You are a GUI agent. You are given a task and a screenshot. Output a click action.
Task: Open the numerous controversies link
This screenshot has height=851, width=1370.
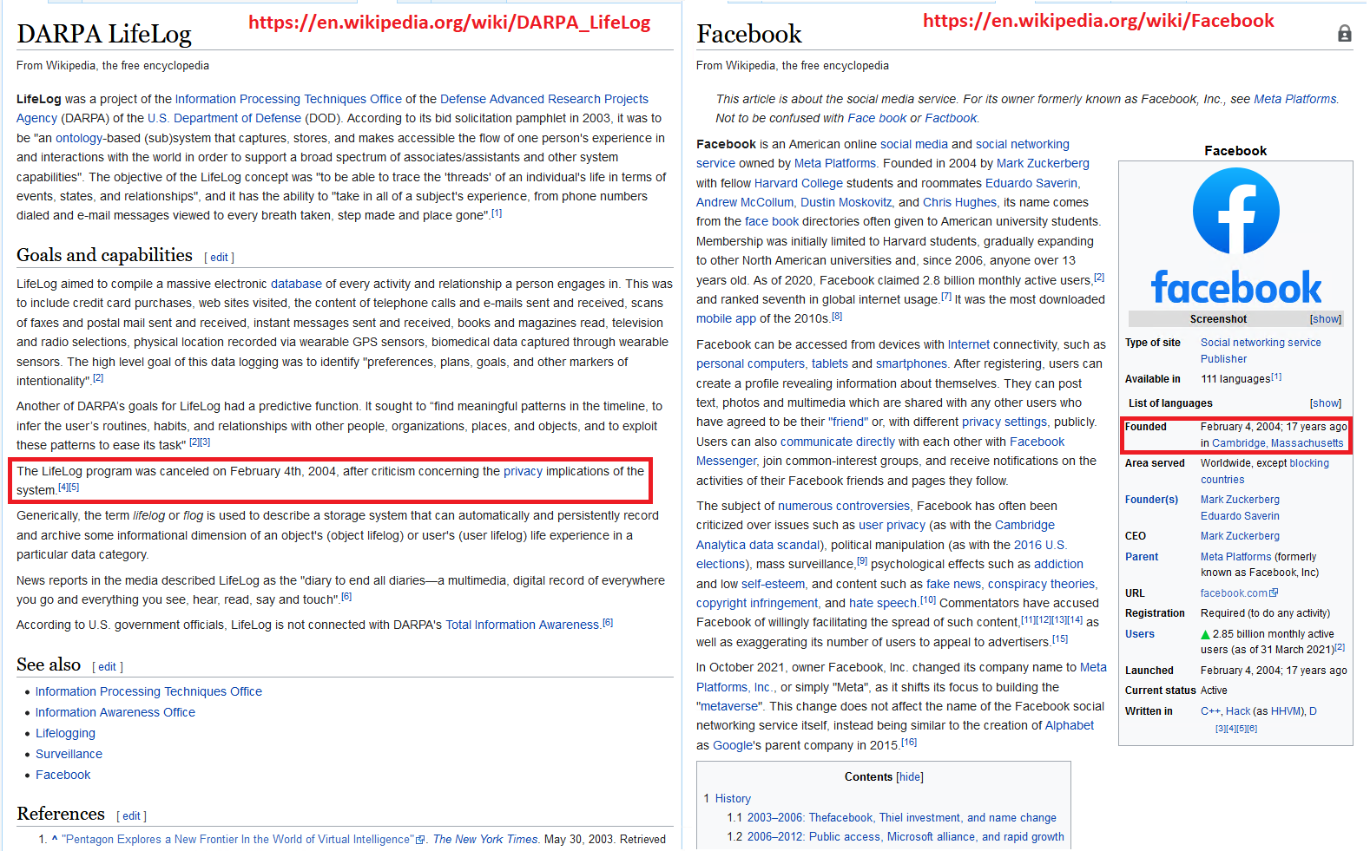(x=844, y=506)
